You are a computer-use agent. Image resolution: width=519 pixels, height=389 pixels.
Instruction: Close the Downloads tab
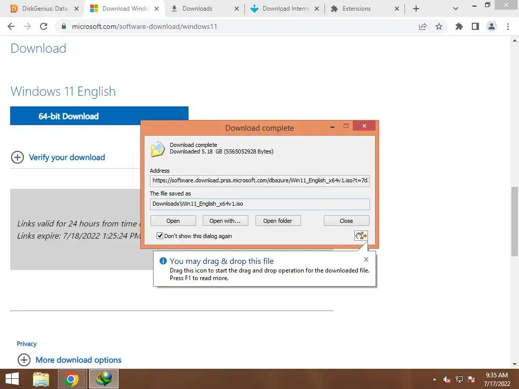(x=237, y=9)
